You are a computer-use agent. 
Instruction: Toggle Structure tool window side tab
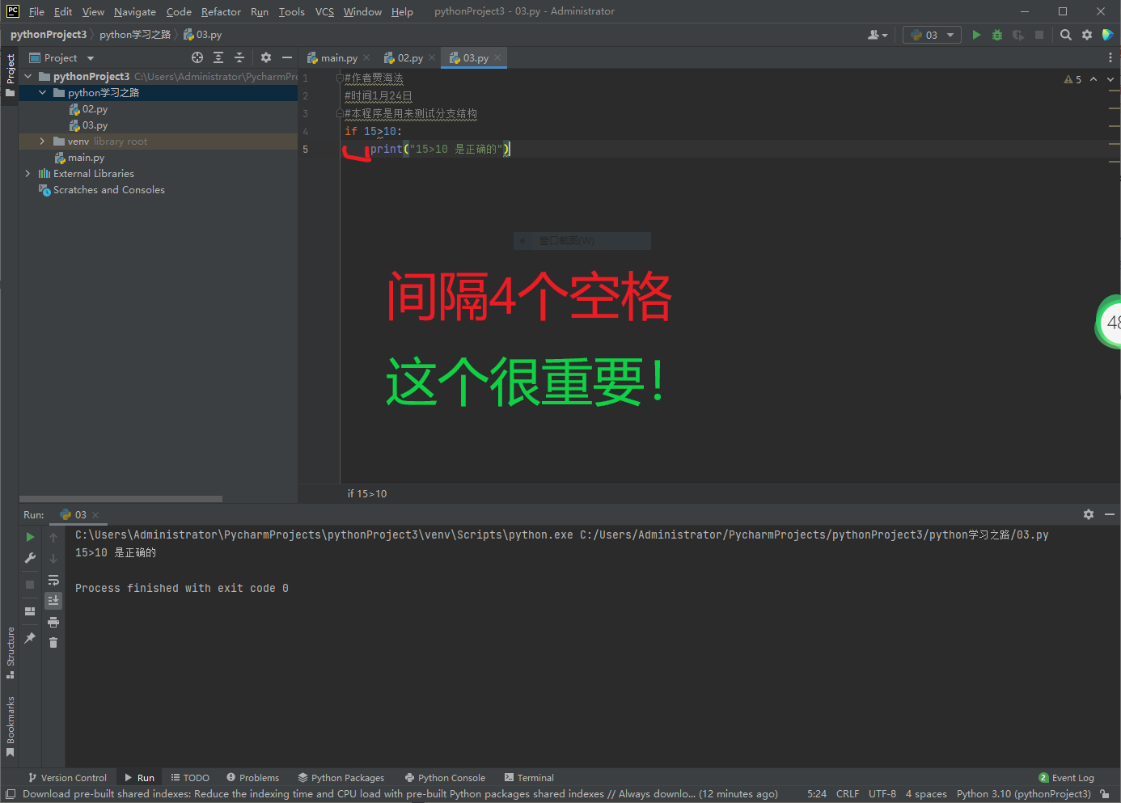click(x=10, y=653)
